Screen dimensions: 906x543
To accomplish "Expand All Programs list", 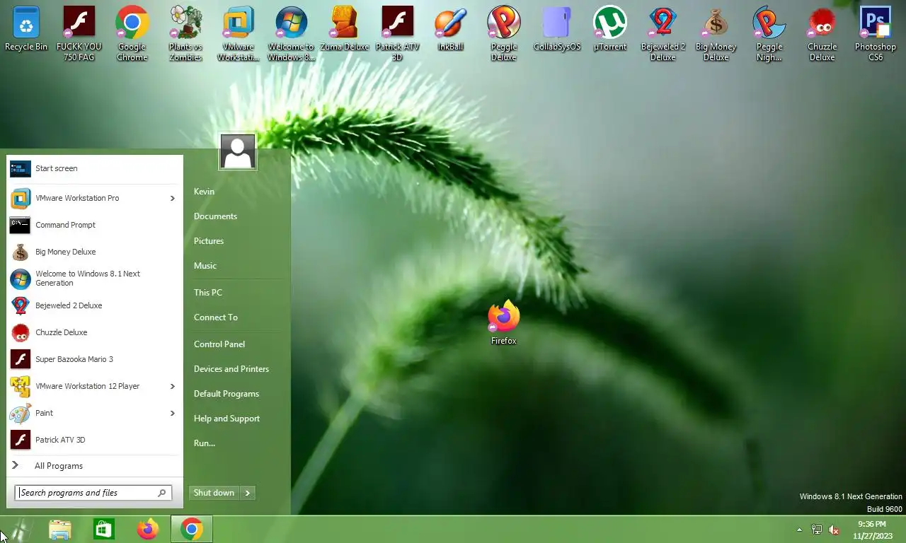I will pyautogui.click(x=95, y=466).
